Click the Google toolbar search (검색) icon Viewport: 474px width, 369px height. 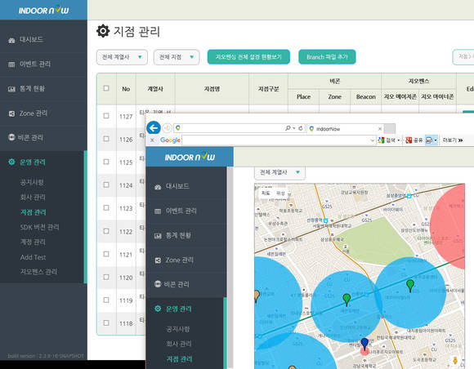(381, 140)
